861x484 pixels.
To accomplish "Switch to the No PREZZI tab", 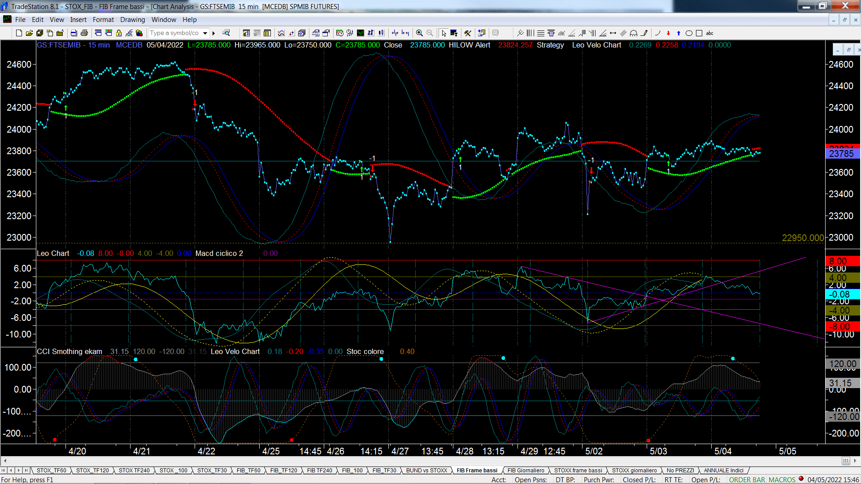I will [680, 471].
